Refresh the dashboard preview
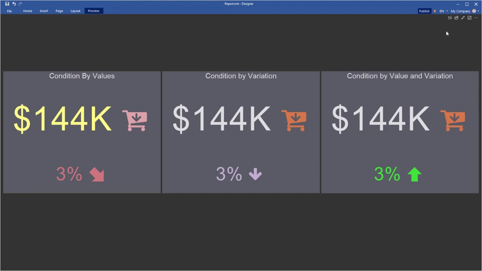This screenshot has height=271, width=482. [450, 18]
